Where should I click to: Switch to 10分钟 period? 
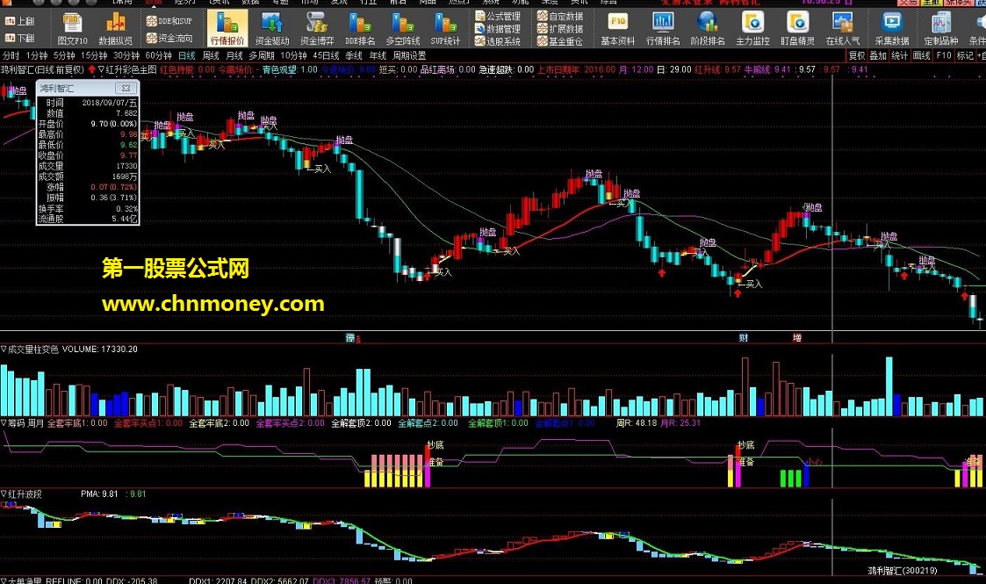pos(293,56)
